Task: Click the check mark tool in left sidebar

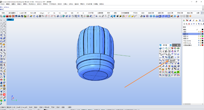Action: click(x=4, y=68)
